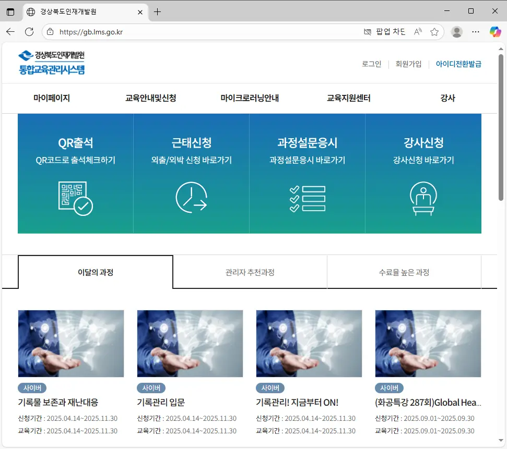The height and width of the screenshot is (449, 507).
Task: Click the page vertical scrollbar thumb
Action: pyautogui.click(x=501, y=128)
